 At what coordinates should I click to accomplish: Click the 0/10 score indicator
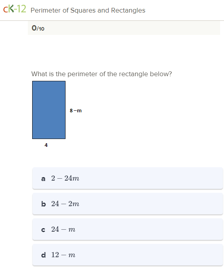point(38,28)
